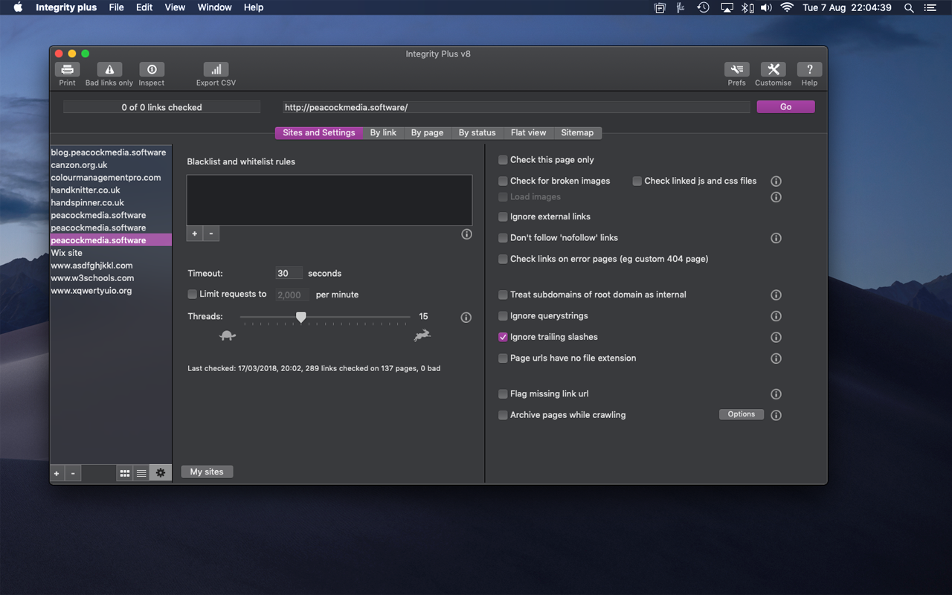Switch site list to grid view icon
Image resolution: width=952 pixels, height=595 pixels.
(x=125, y=473)
